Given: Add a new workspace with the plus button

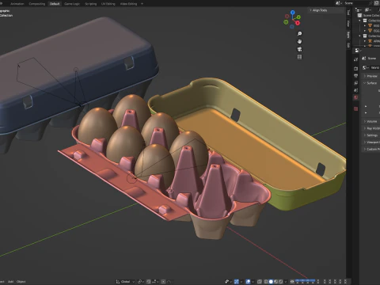Looking at the screenshot, I should (142, 4).
